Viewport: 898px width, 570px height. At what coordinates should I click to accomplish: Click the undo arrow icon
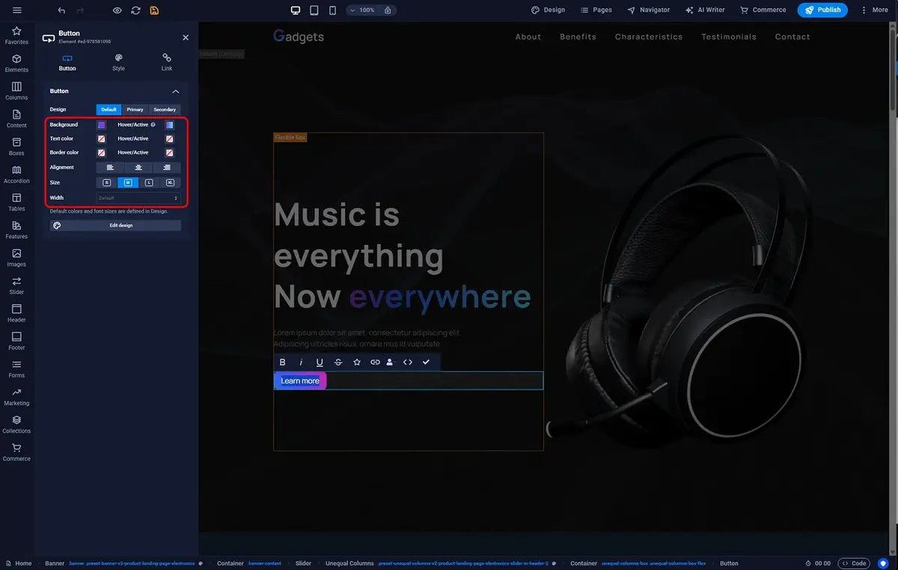click(61, 10)
